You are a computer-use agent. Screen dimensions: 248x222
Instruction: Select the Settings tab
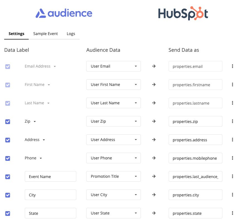(x=16, y=34)
